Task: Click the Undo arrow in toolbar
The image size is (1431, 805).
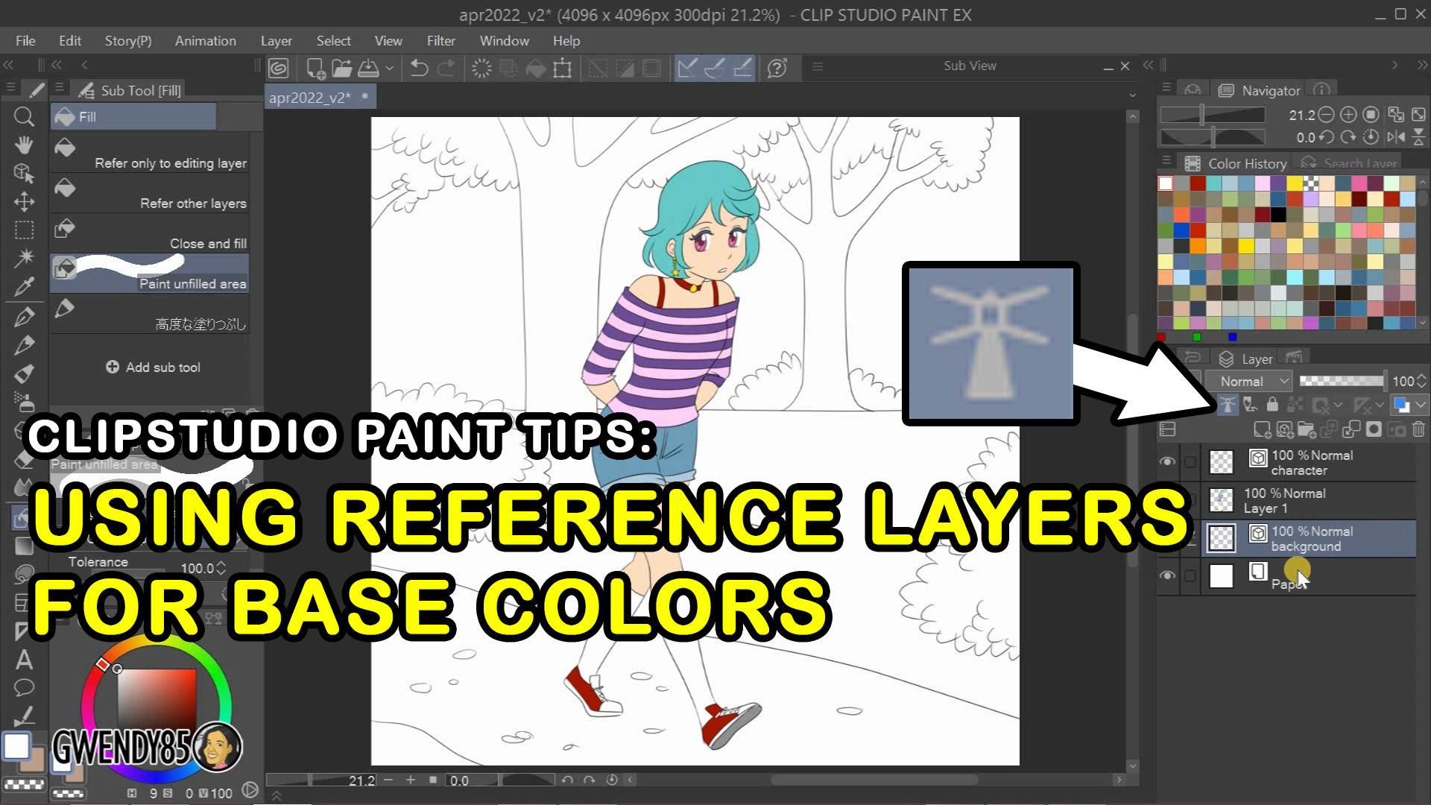Action: click(419, 69)
